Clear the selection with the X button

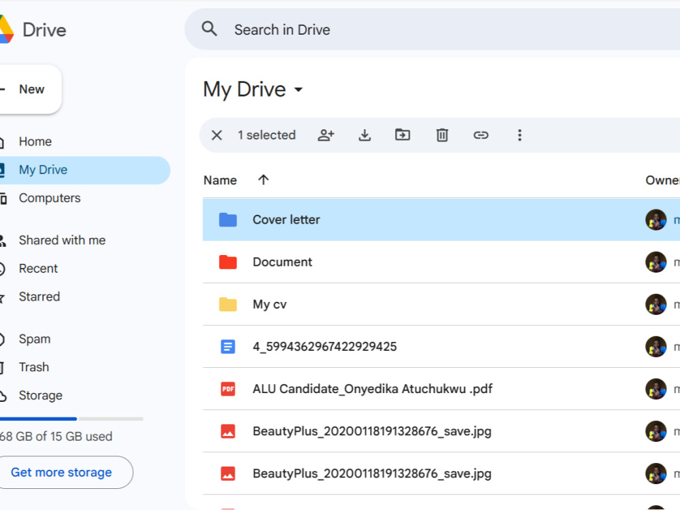[217, 135]
